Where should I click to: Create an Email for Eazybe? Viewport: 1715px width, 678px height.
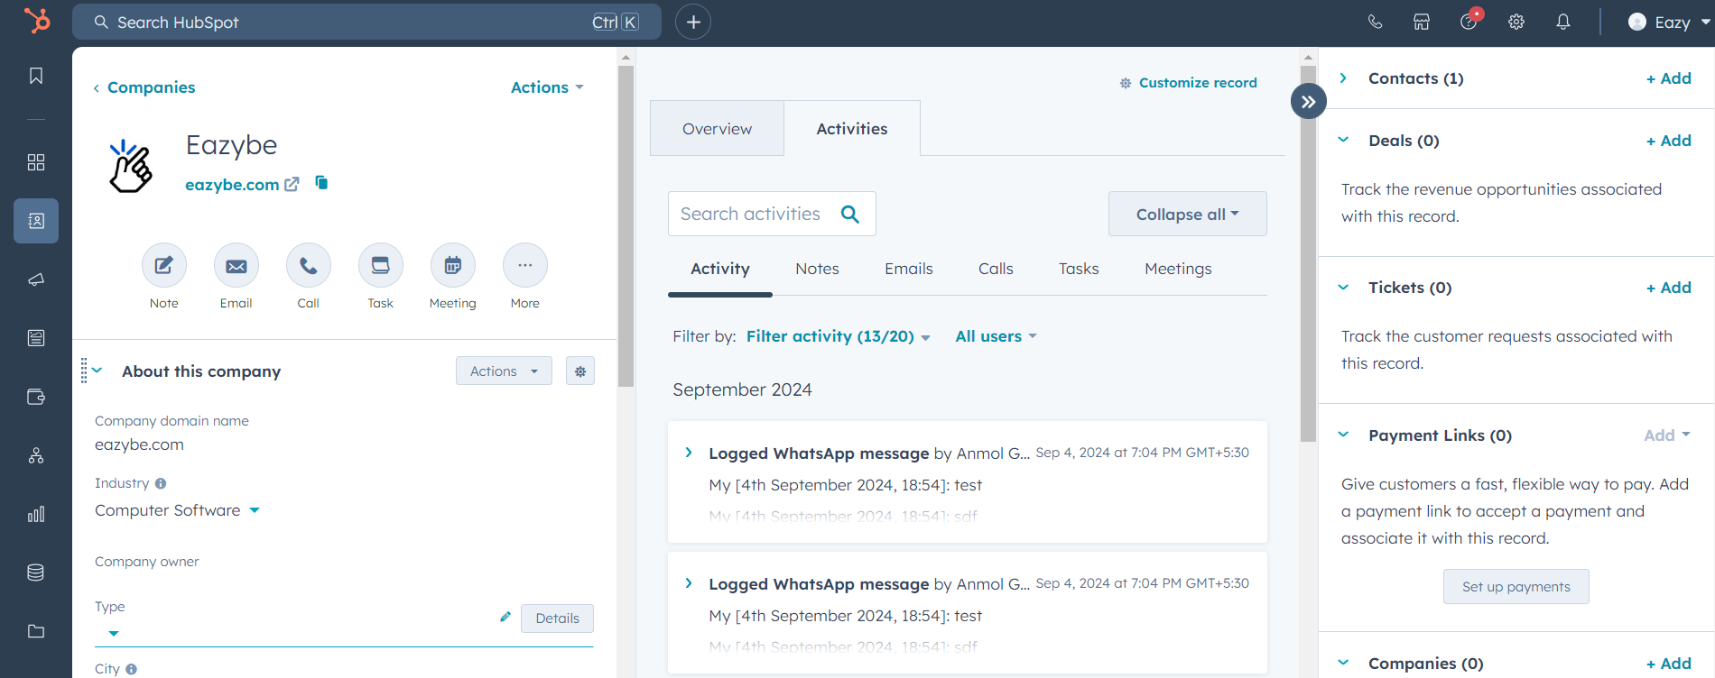pos(236,265)
